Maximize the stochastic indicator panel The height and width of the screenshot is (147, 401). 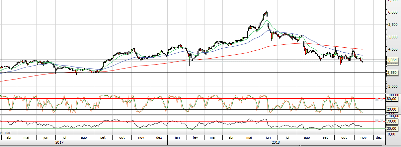[x=377, y=99]
